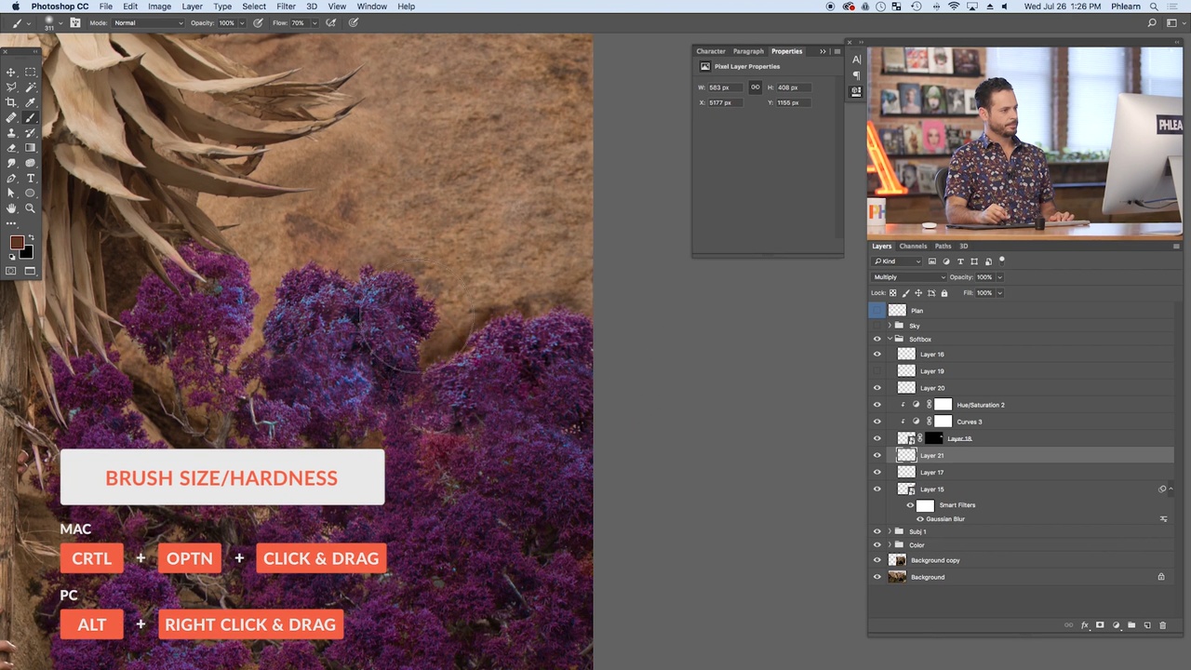Select the Rectangular Marquee tool

pos(30,73)
